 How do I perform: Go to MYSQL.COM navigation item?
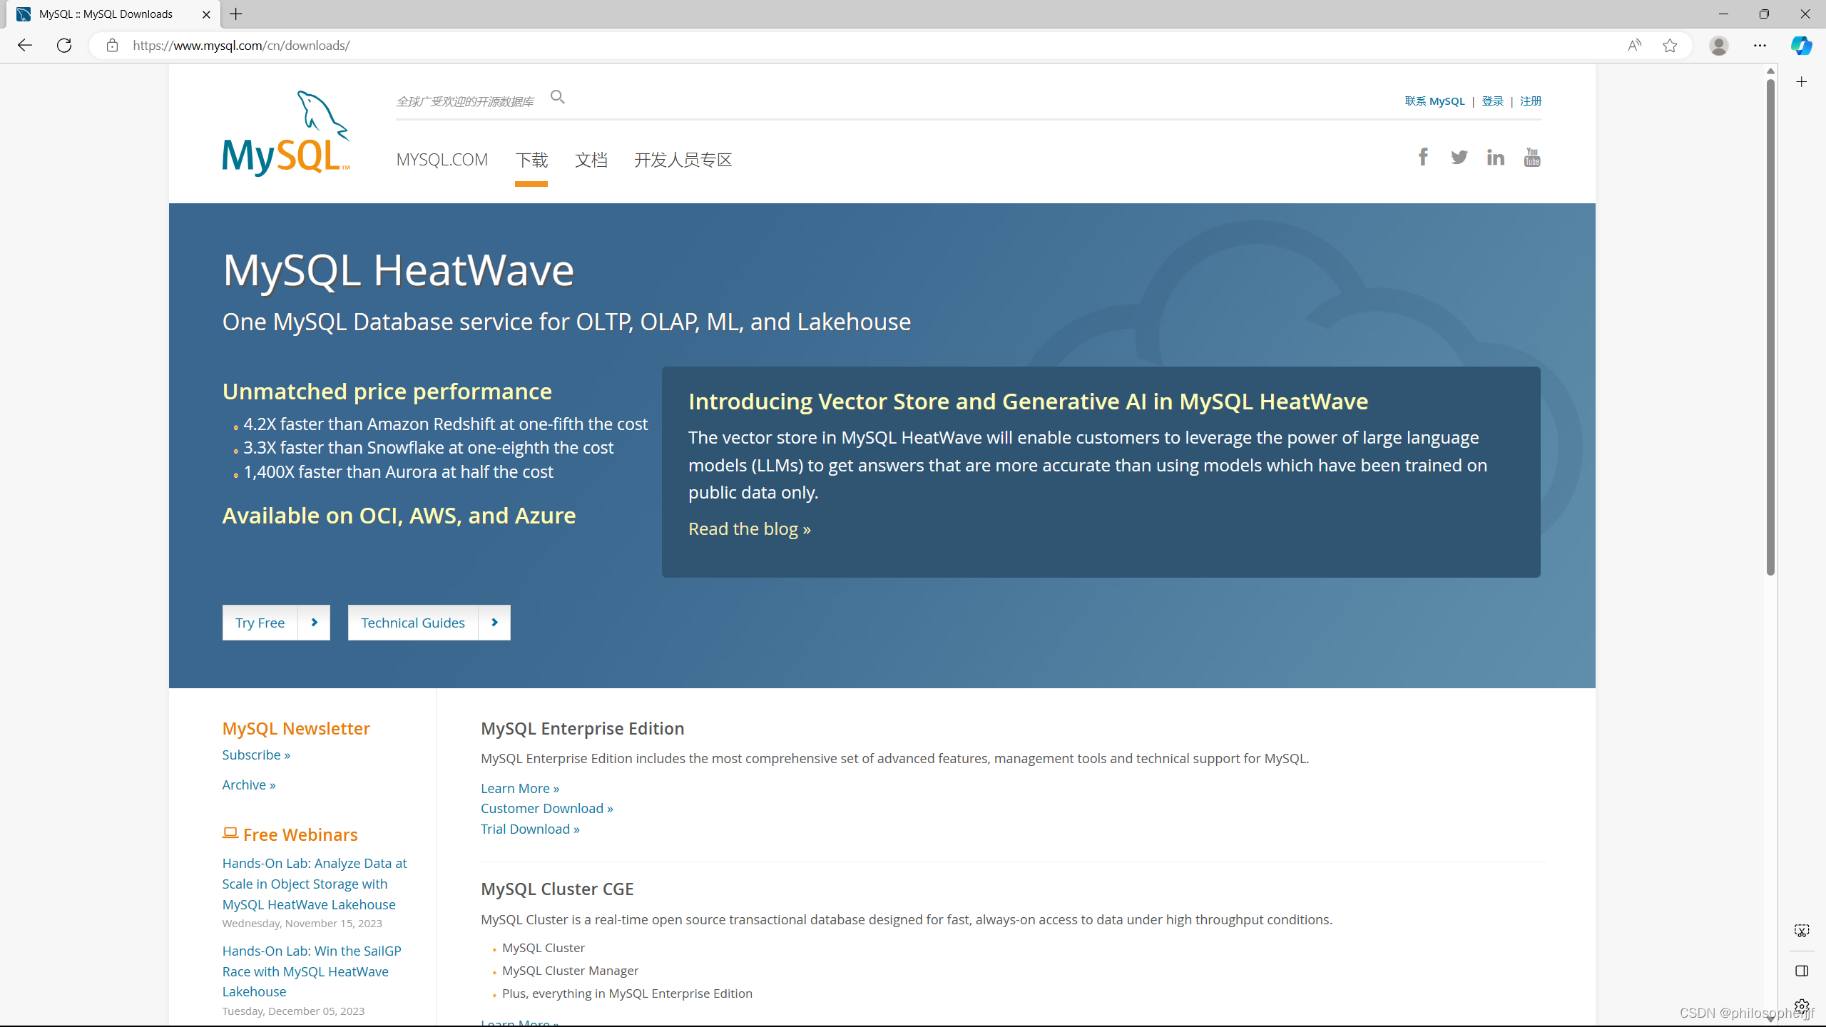tap(442, 160)
